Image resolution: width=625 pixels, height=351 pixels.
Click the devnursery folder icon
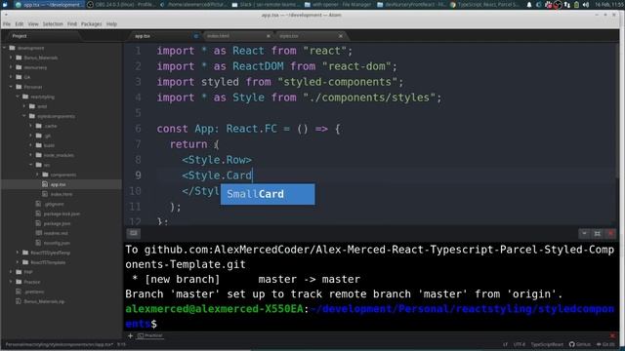[19, 67]
